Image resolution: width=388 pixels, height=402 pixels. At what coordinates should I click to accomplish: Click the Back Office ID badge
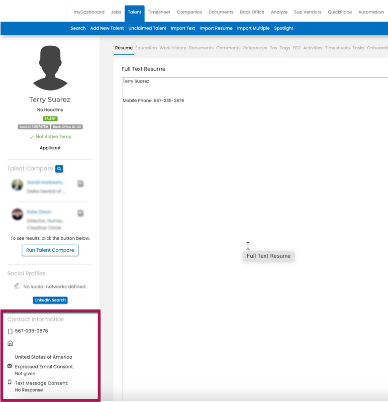(x=67, y=127)
